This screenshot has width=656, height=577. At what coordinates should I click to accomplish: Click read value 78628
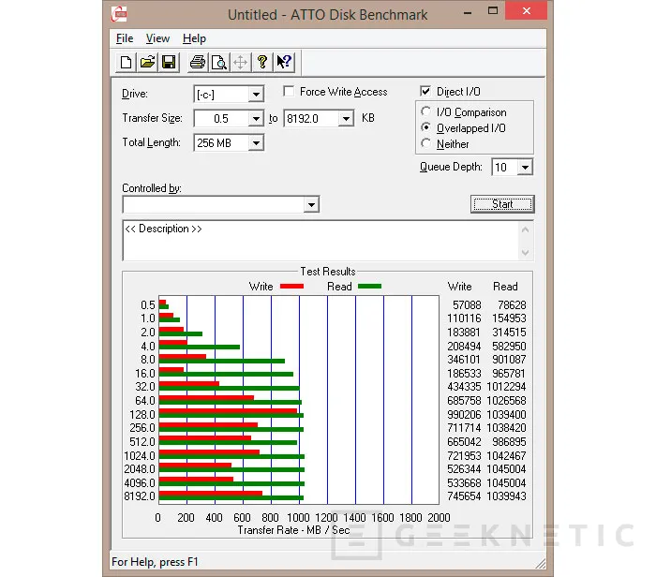512,305
